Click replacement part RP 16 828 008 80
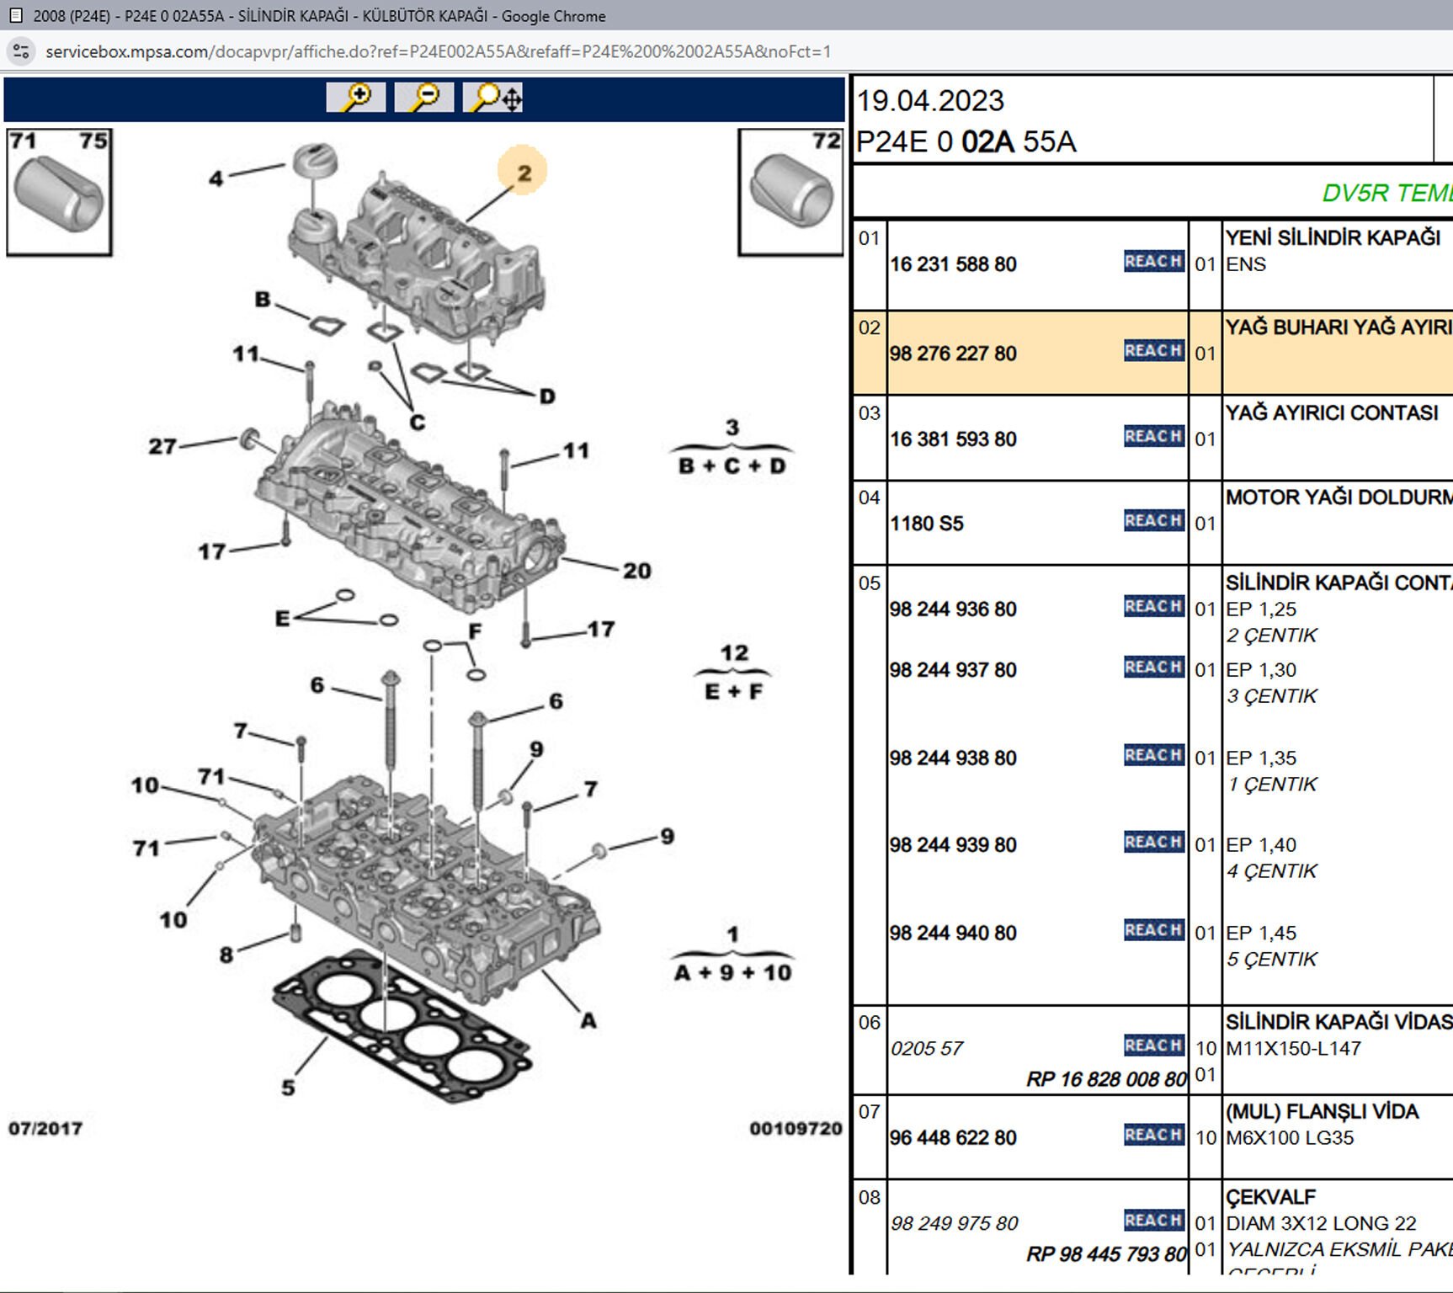 pyautogui.click(x=1105, y=1079)
